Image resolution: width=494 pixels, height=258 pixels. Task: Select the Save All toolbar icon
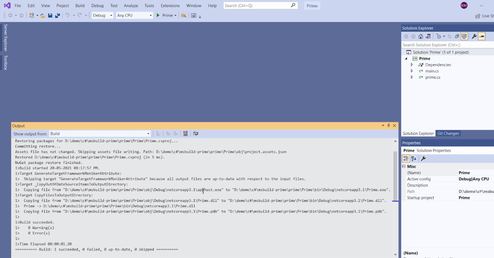[58, 15]
